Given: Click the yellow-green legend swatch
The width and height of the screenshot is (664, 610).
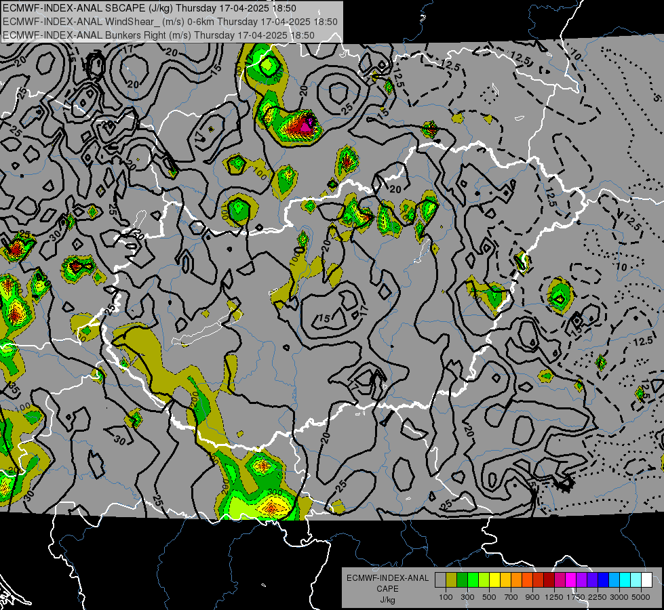Looking at the screenshot, I should coord(484,580).
